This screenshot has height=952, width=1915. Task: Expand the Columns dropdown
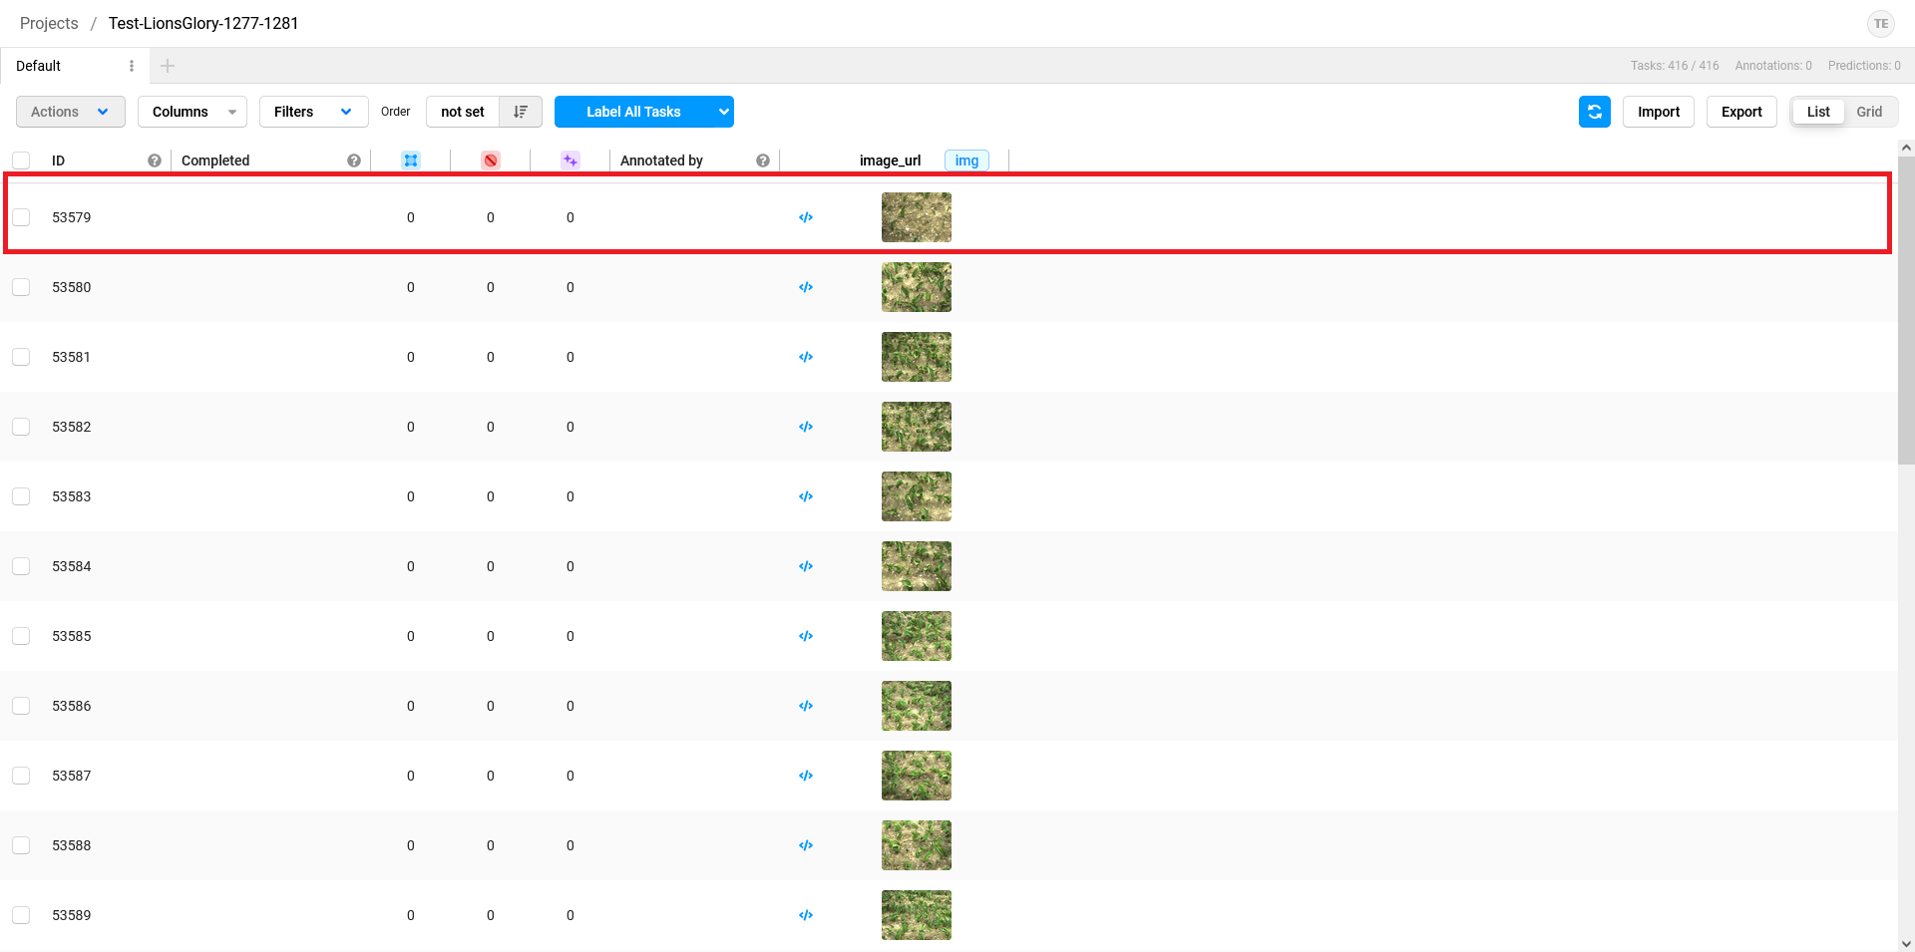[x=192, y=112]
